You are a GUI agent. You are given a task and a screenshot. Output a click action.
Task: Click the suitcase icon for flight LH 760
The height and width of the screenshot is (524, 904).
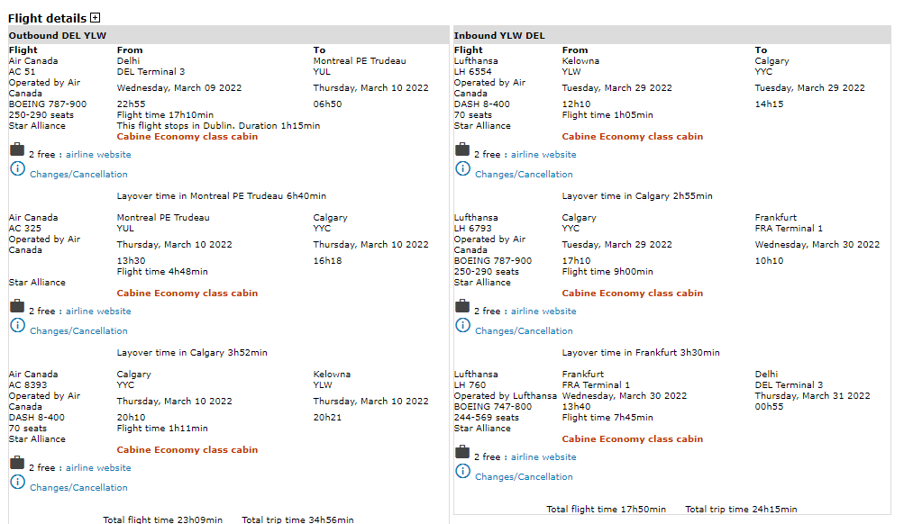coord(462,453)
